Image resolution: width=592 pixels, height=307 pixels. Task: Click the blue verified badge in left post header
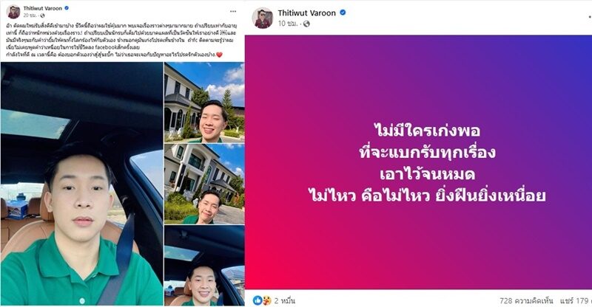(67, 8)
